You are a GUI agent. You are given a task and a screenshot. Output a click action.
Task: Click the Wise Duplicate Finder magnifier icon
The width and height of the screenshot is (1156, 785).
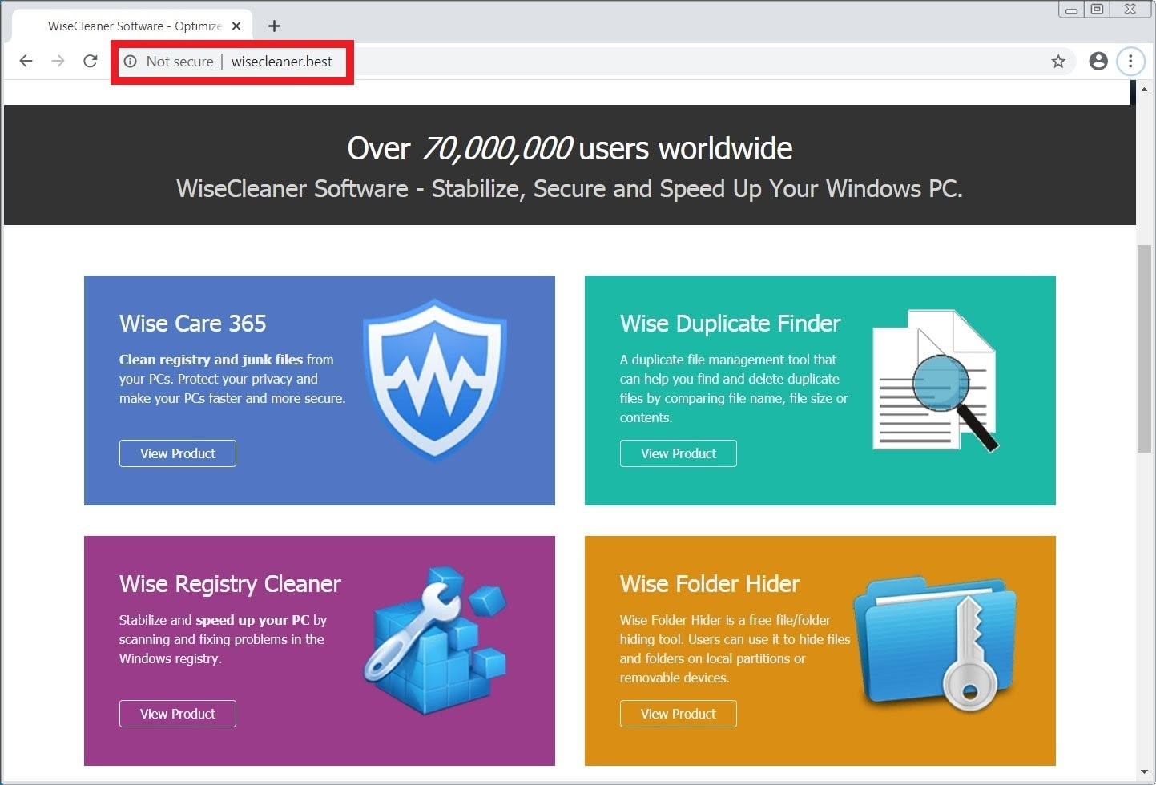coord(935,380)
